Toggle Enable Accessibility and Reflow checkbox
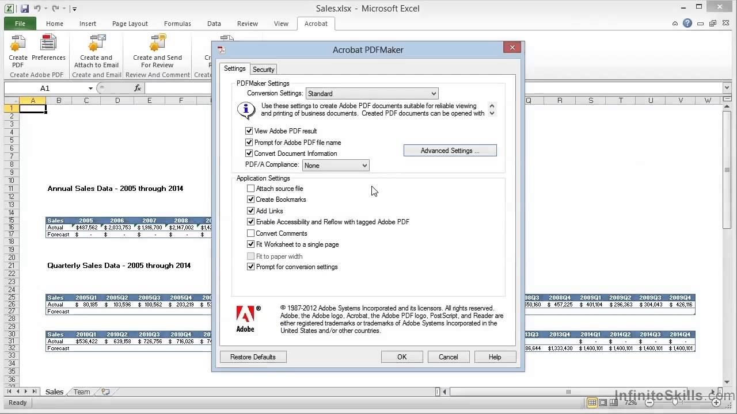The height and width of the screenshot is (414, 737). coord(250,222)
